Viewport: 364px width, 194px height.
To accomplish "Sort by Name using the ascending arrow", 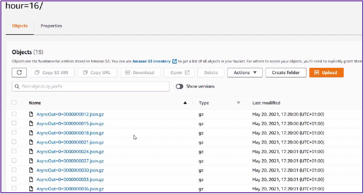I will [x=185, y=103].
